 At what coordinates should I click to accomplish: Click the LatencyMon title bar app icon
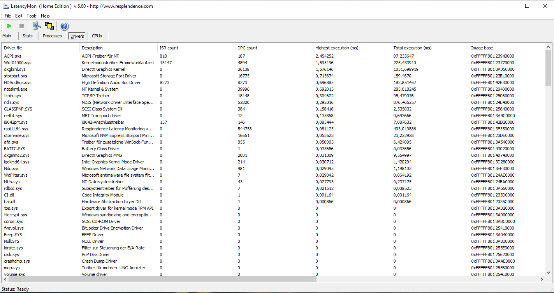[x=6, y=6]
